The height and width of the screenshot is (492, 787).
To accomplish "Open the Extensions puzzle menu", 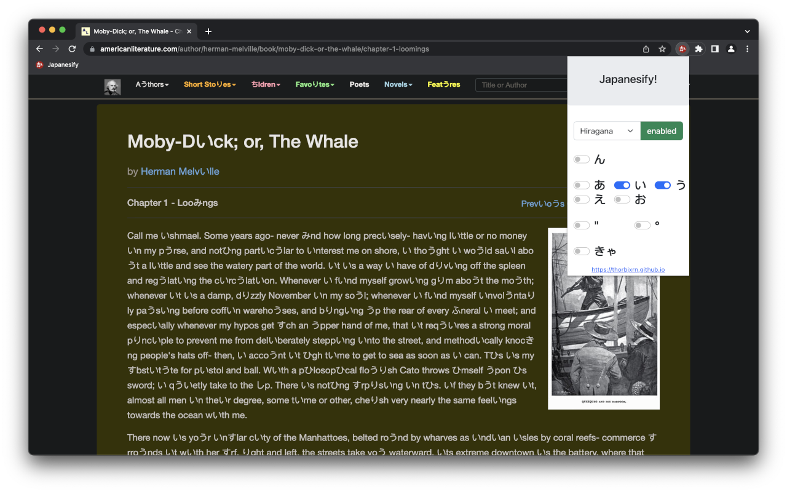I will tap(698, 49).
